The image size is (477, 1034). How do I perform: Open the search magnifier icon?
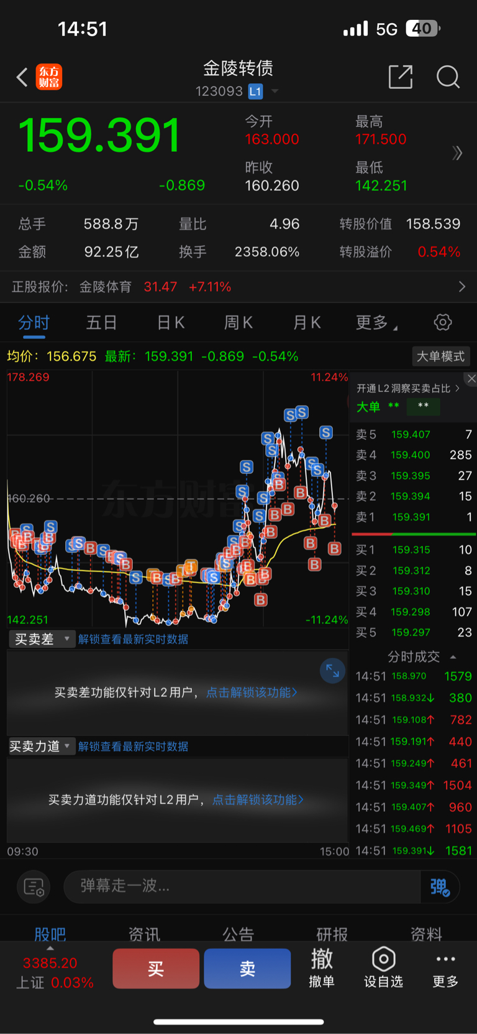[x=448, y=77]
